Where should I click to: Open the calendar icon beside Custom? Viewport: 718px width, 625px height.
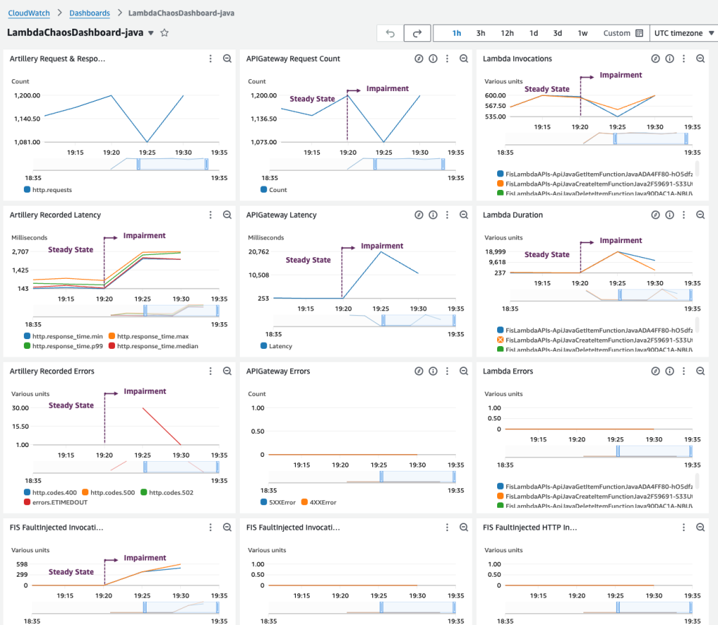point(640,33)
